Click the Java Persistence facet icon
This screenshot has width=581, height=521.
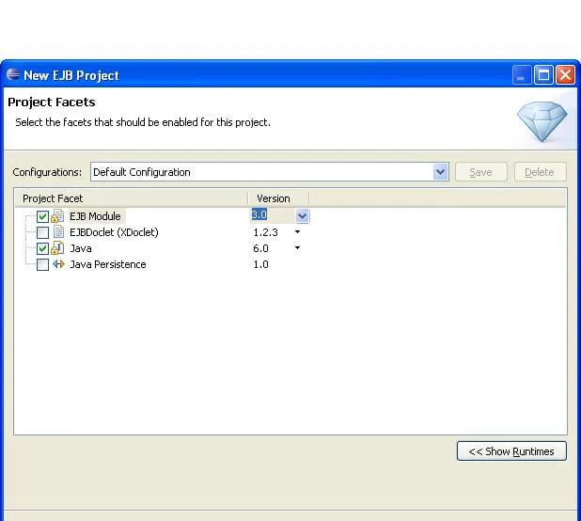point(57,264)
